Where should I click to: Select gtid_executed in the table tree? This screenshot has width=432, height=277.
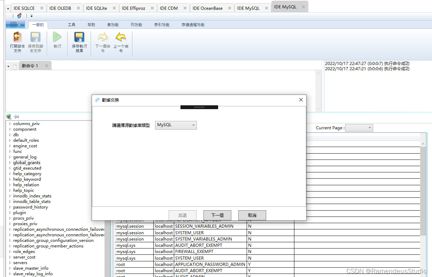(x=27, y=168)
